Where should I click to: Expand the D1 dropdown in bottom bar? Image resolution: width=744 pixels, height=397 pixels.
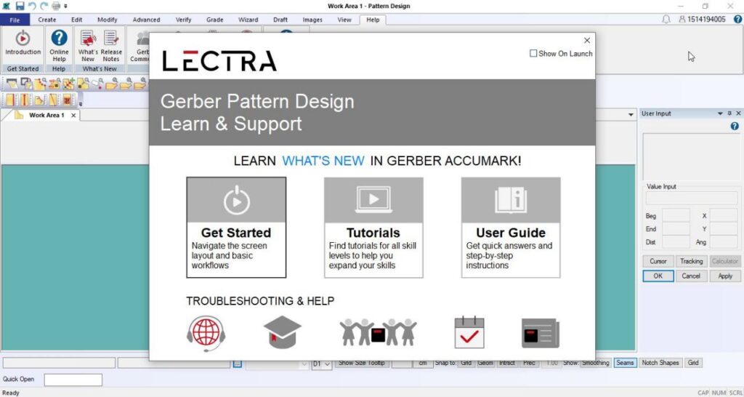pyautogui.click(x=327, y=364)
